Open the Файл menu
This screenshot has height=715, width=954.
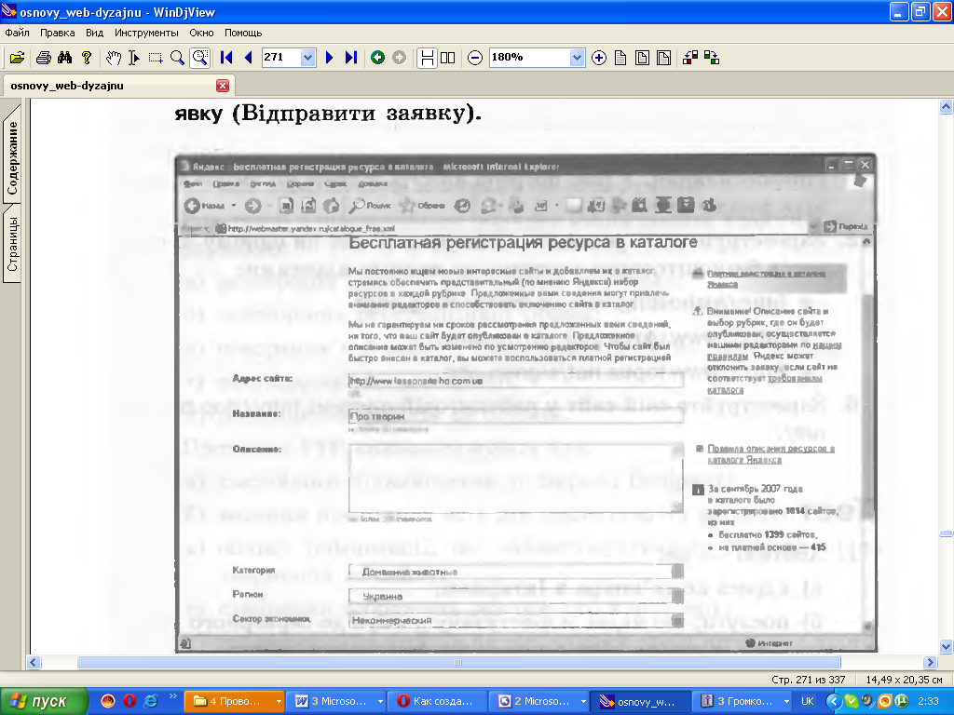tap(17, 33)
